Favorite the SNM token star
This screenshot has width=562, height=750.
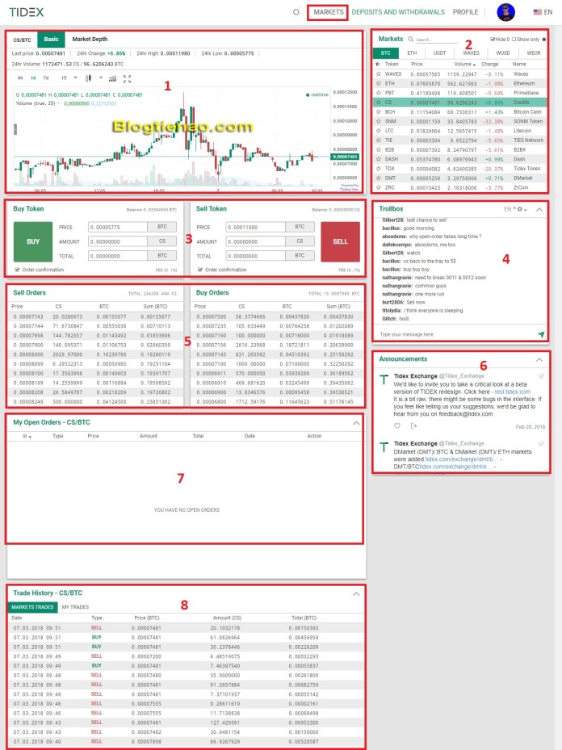click(379, 121)
